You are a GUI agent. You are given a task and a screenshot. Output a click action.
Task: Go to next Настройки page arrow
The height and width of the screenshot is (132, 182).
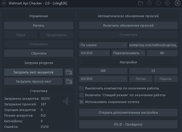(175, 62)
